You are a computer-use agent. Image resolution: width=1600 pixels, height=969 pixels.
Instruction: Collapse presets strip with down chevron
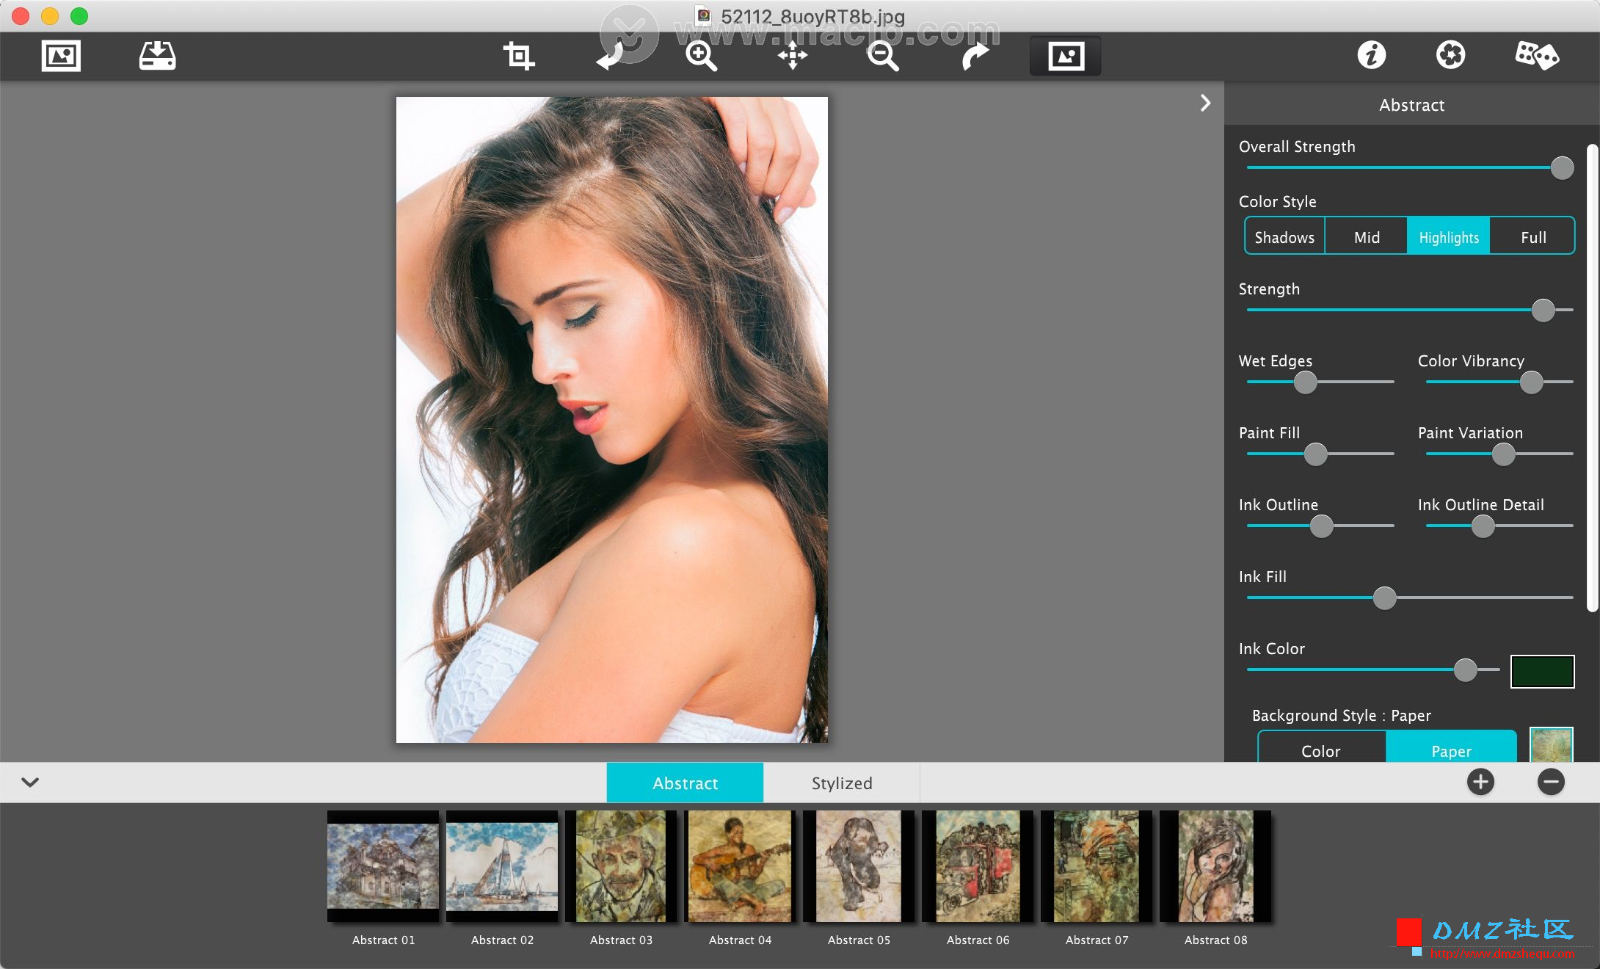(30, 783)
